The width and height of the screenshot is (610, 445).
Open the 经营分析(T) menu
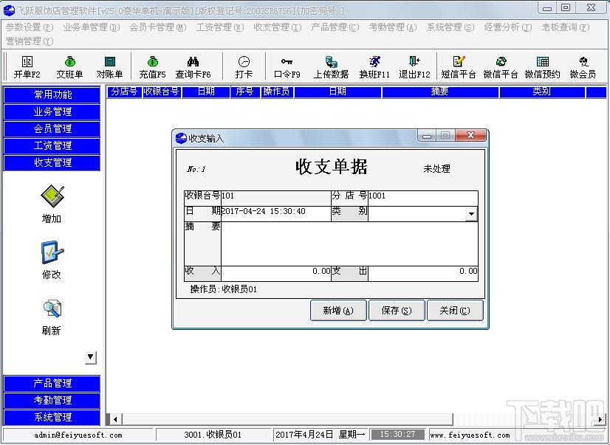[507, 27]
